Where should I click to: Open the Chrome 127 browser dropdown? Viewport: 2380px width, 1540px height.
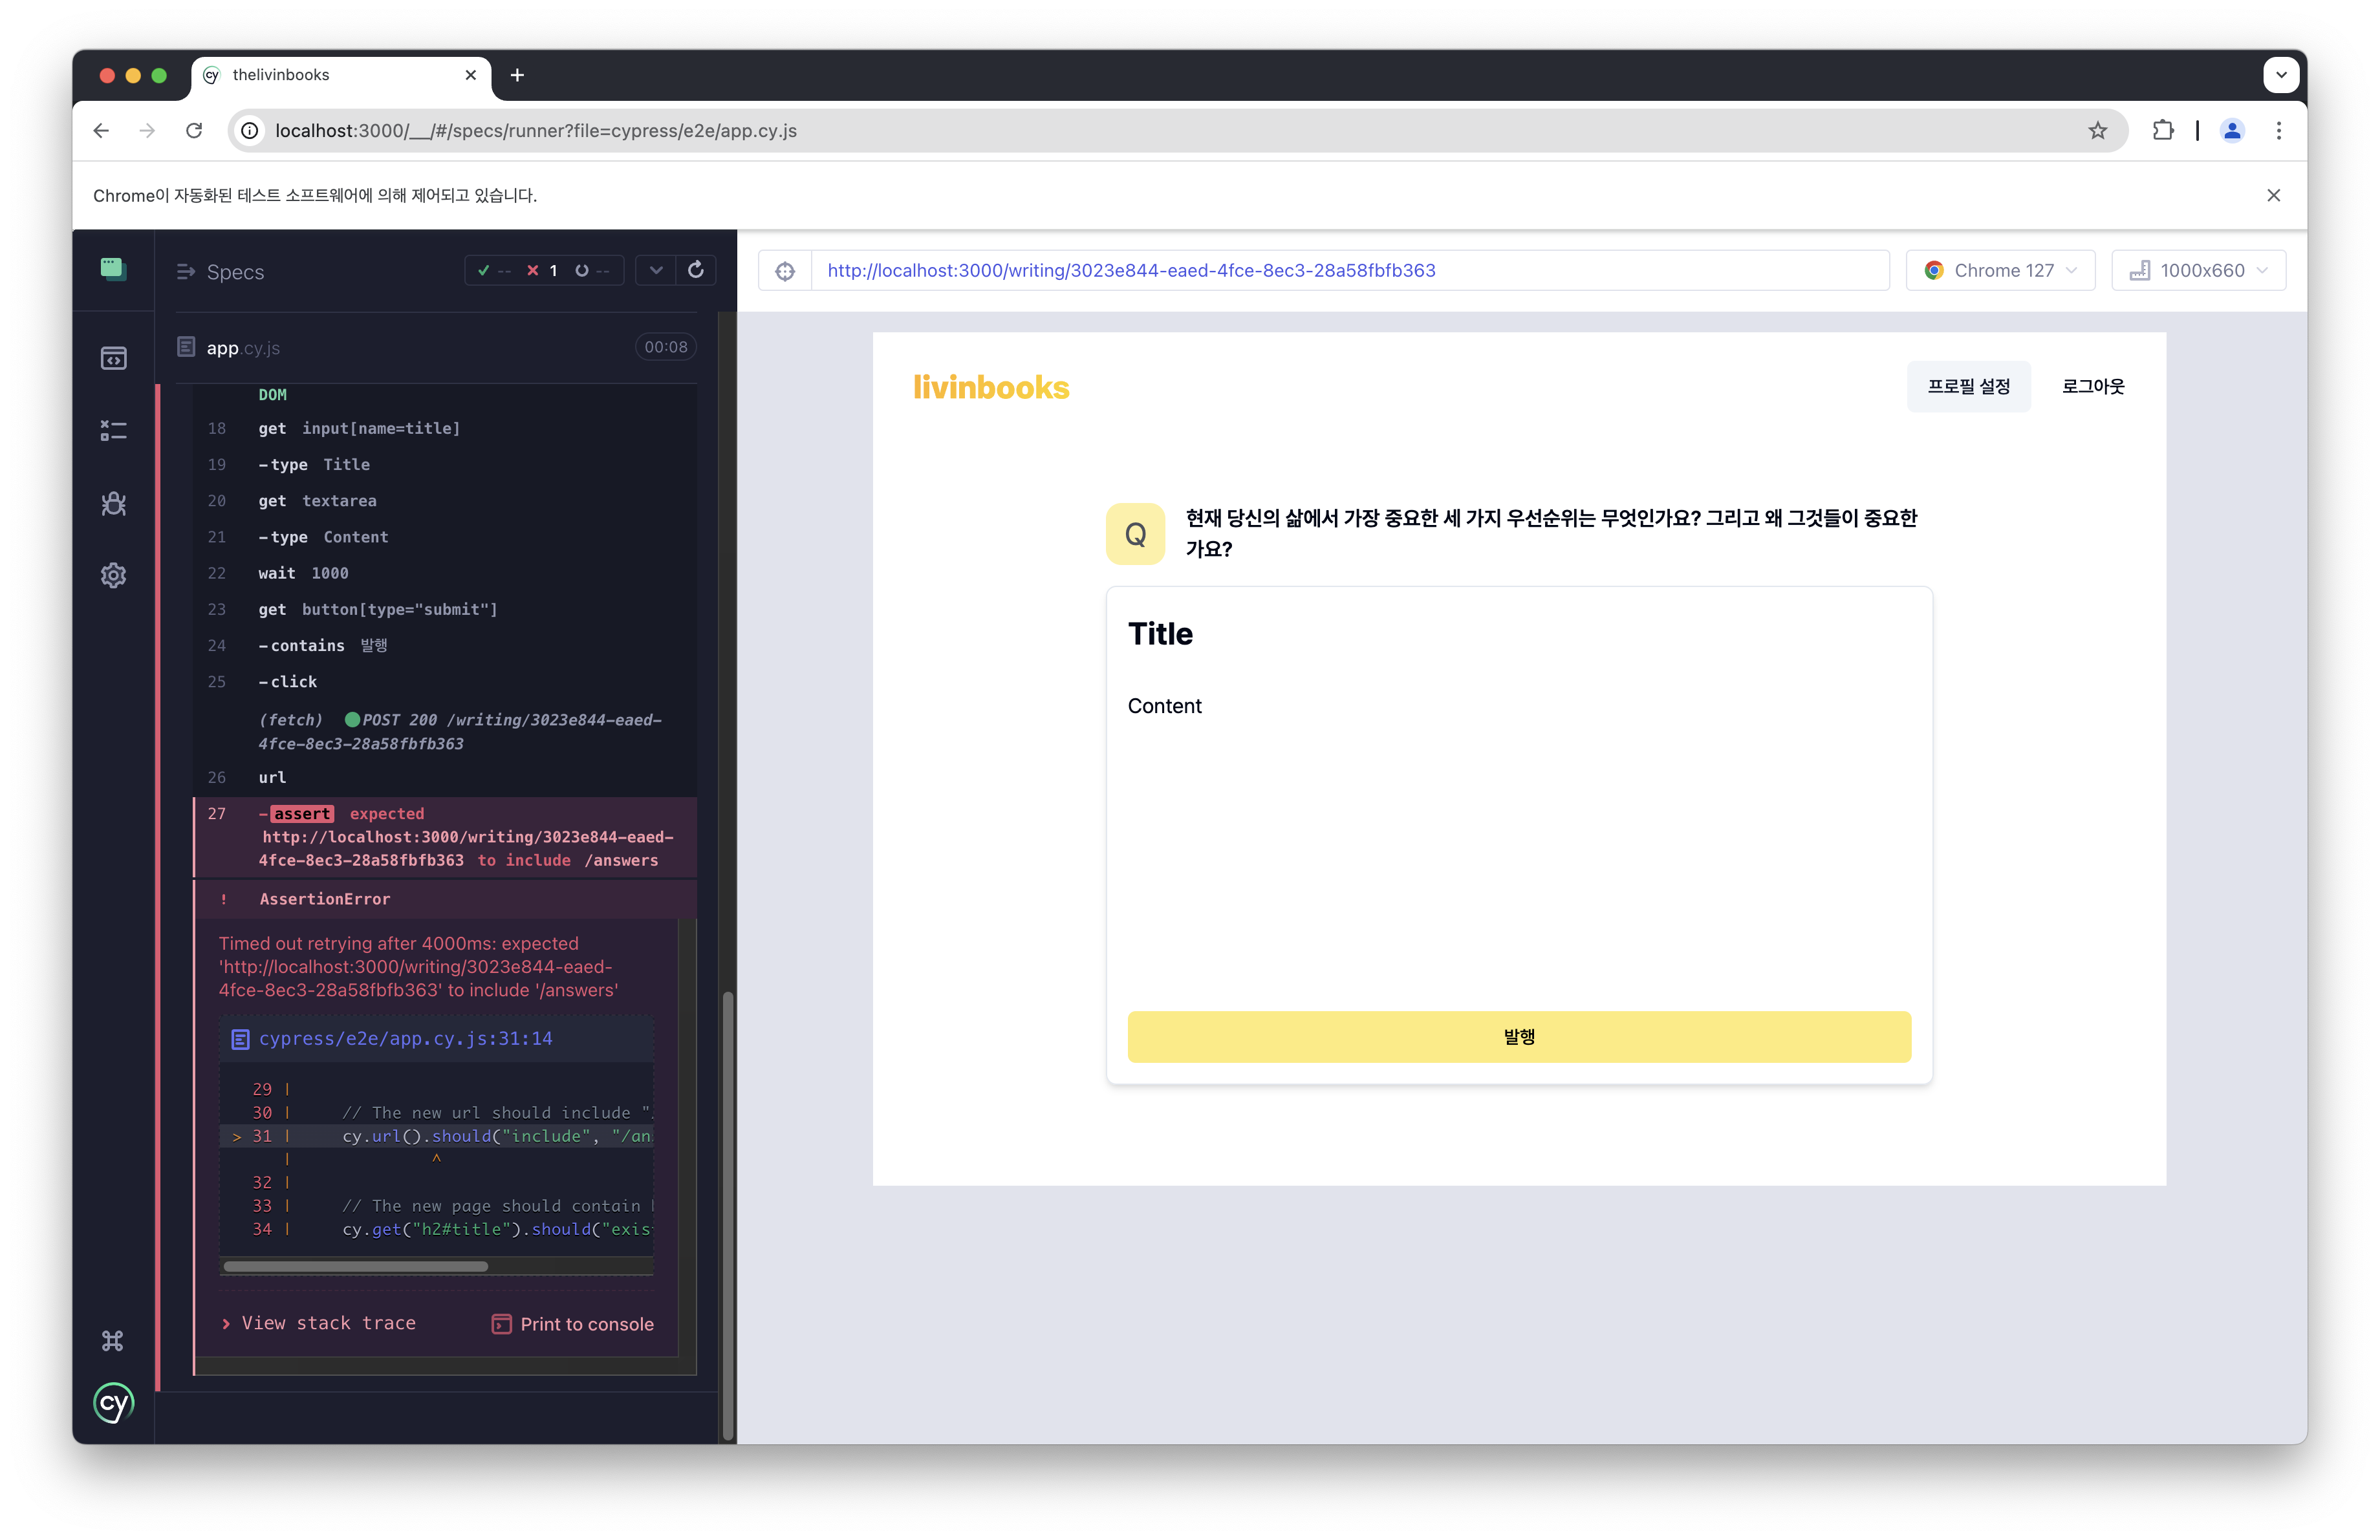coord(2000,271)
